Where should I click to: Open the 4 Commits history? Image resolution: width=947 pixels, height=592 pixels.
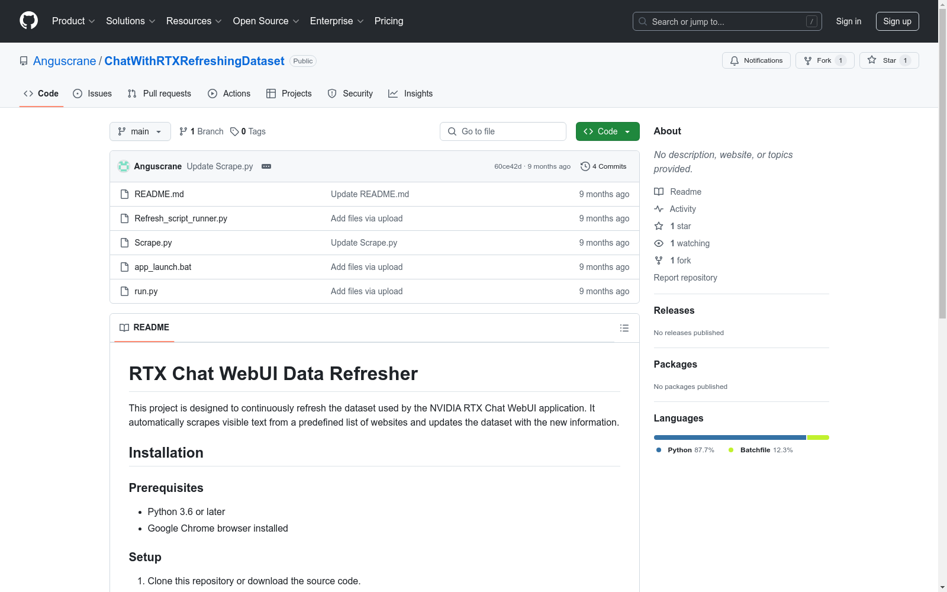[603, 166]
